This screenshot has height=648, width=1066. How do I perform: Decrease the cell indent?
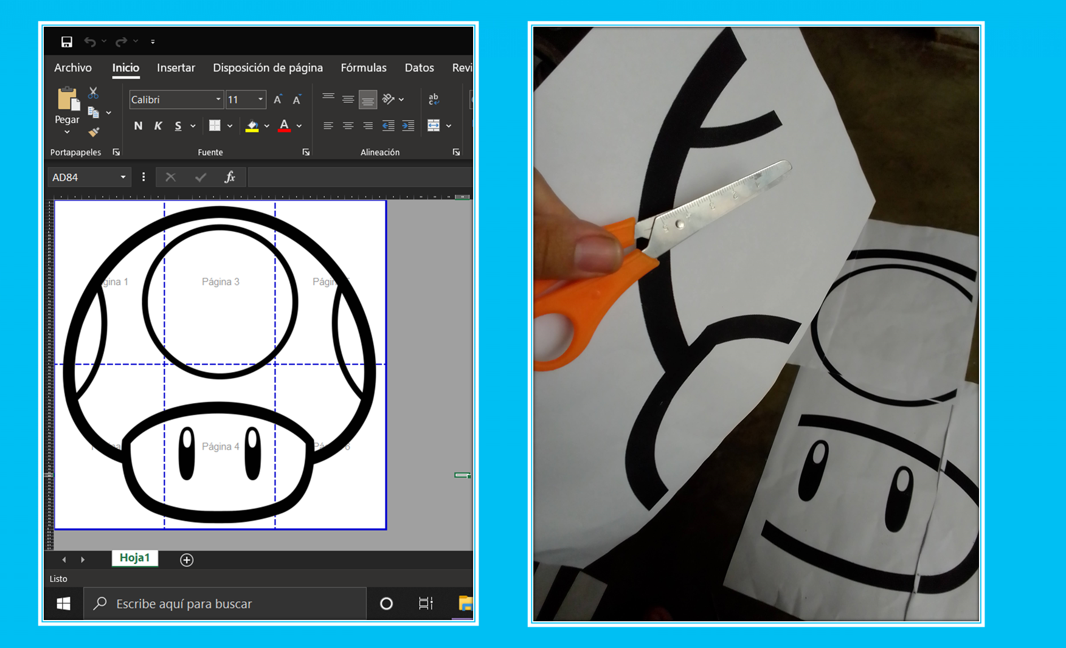point(388,126)
